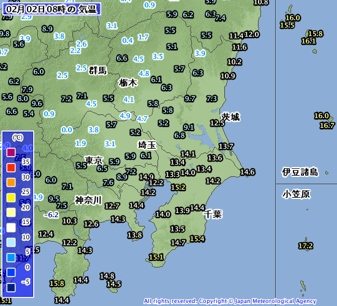Click the -6.2 temperature reading
Image resolution: width=337 pixels, height=306 pixels.
point(51,215)
